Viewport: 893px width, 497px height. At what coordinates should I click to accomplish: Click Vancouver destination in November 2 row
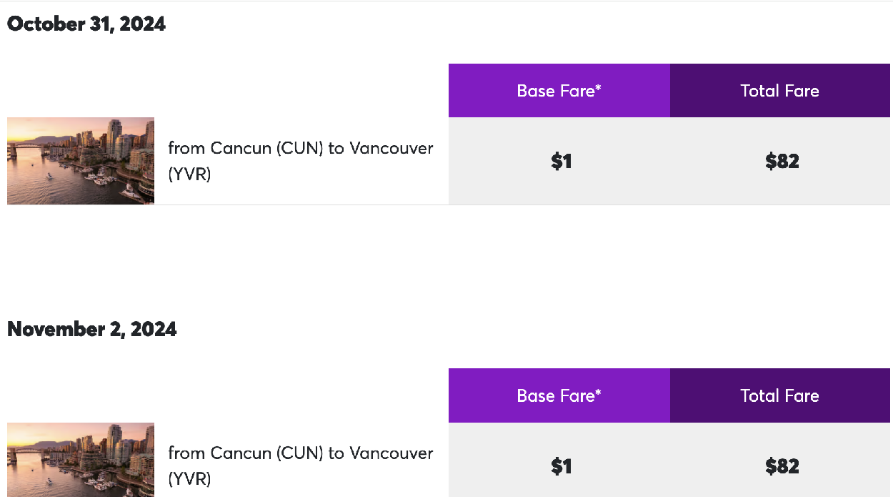391,453
